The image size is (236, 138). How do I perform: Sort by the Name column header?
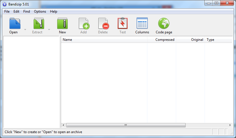(104, 40)
